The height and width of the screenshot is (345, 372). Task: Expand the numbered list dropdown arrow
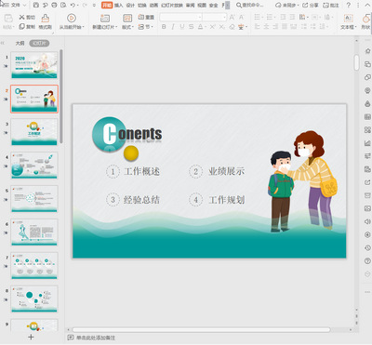(275, 18)
